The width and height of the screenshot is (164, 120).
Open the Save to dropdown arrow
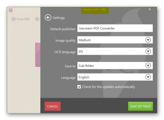(148, 66)
